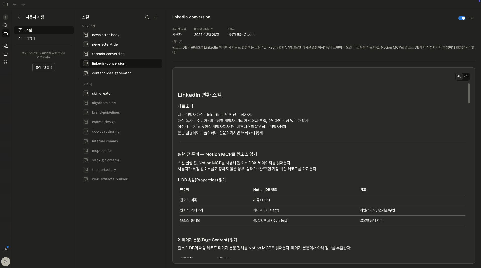Add a new skill with the plus icon
Screen dimensions: 481x268
(x=156, y=17)
